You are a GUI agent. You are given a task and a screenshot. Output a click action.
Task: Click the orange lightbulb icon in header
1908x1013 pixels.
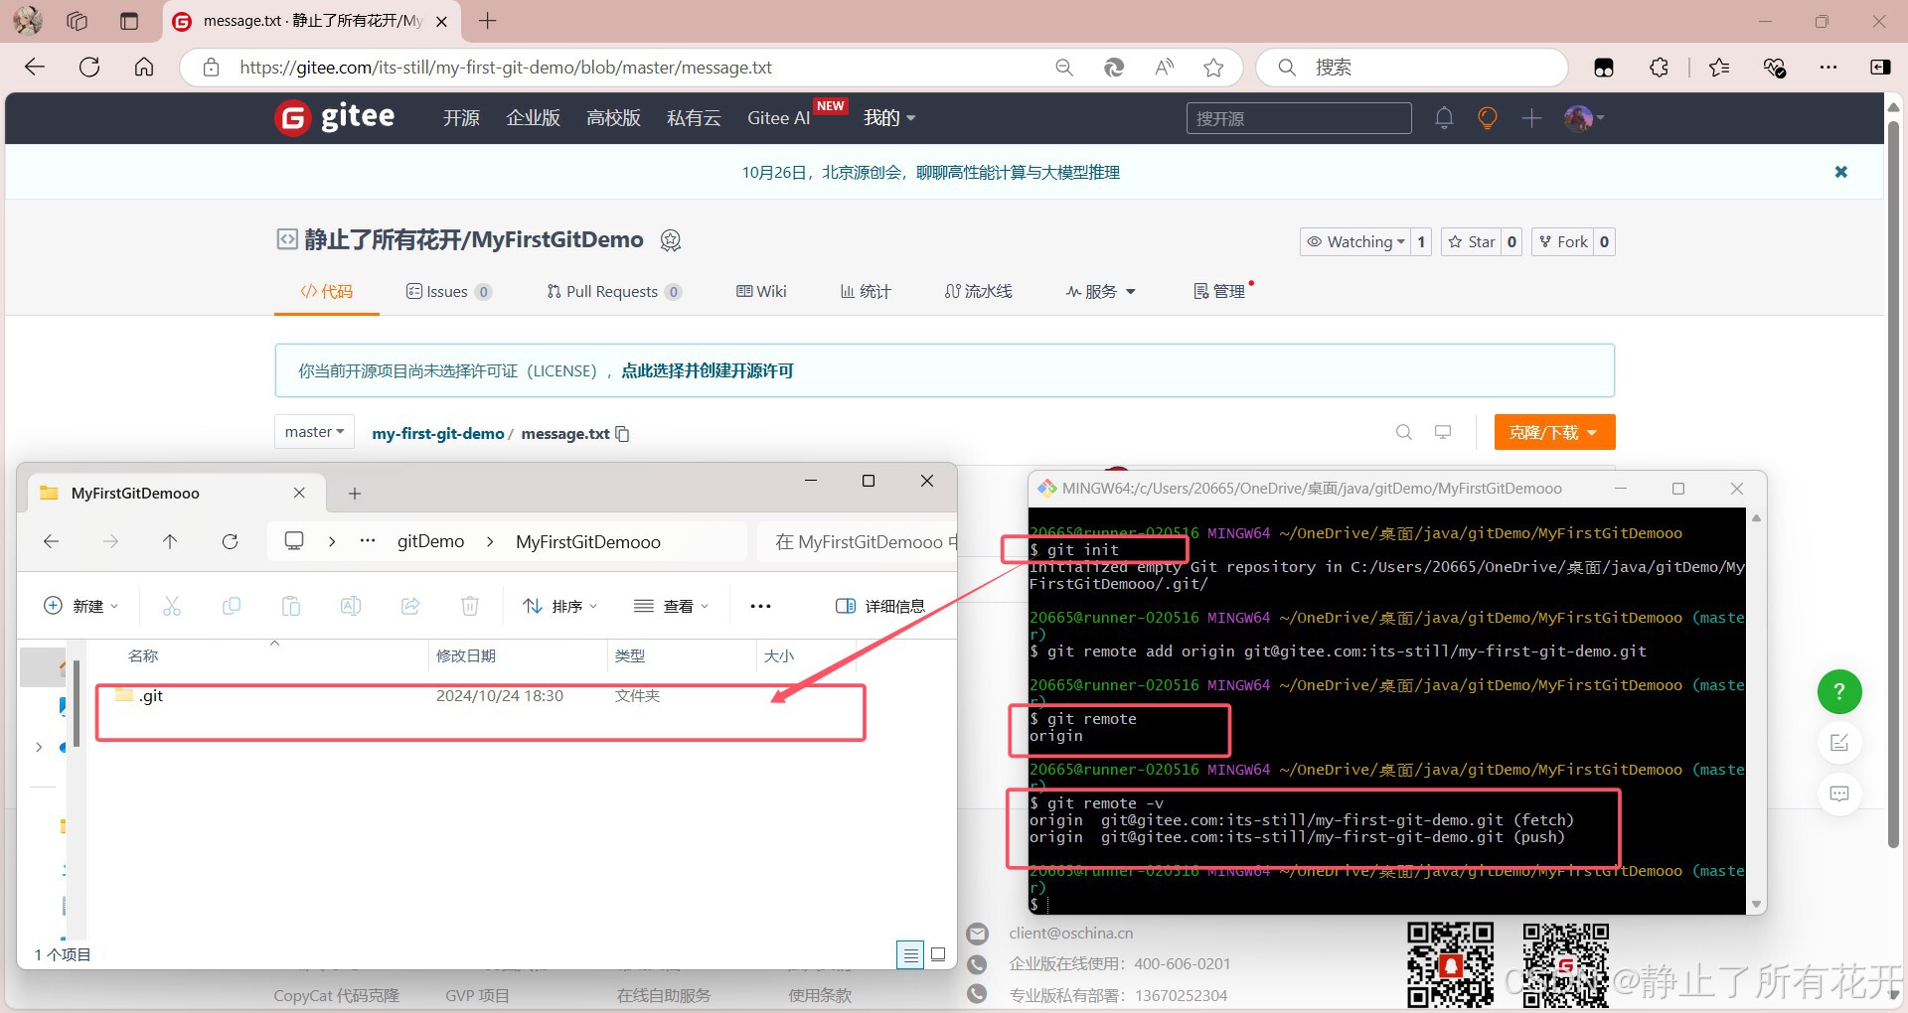pyautogui.click(x=1488, y=118)
